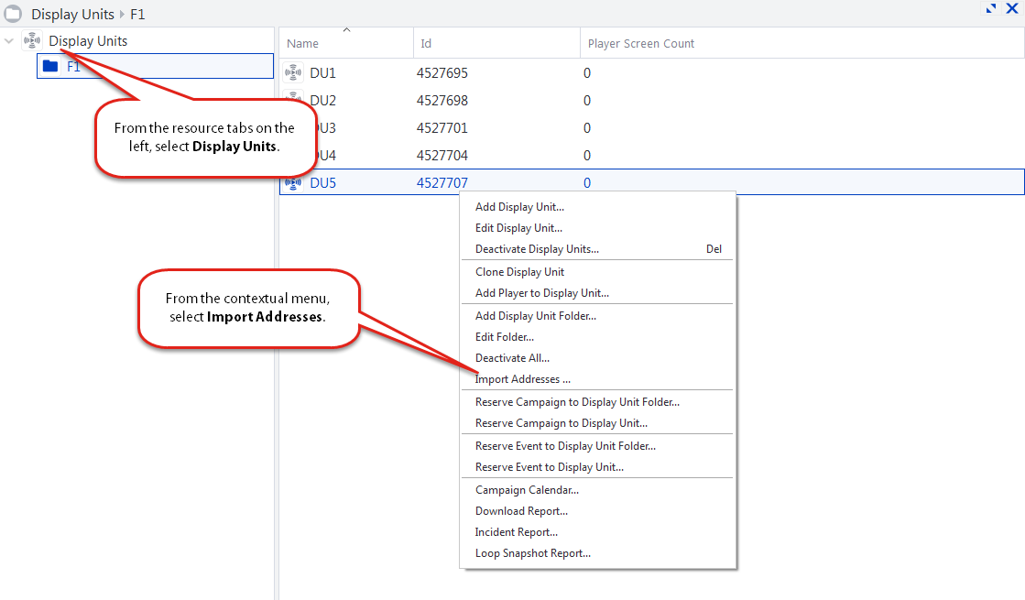Select Import Addresses from the context menu
Screen dimensions: 1025x600
[523, 379]
